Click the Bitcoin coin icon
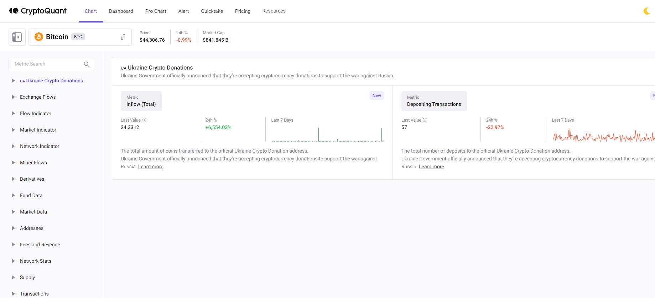Viewport: 655px width, 298px height. (39, 37)
